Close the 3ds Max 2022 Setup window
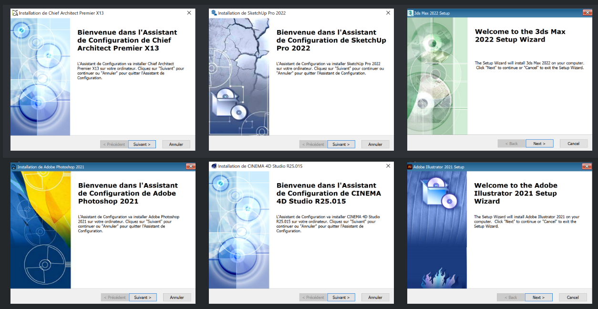This screenshot has width=598, height=309. 587,13
